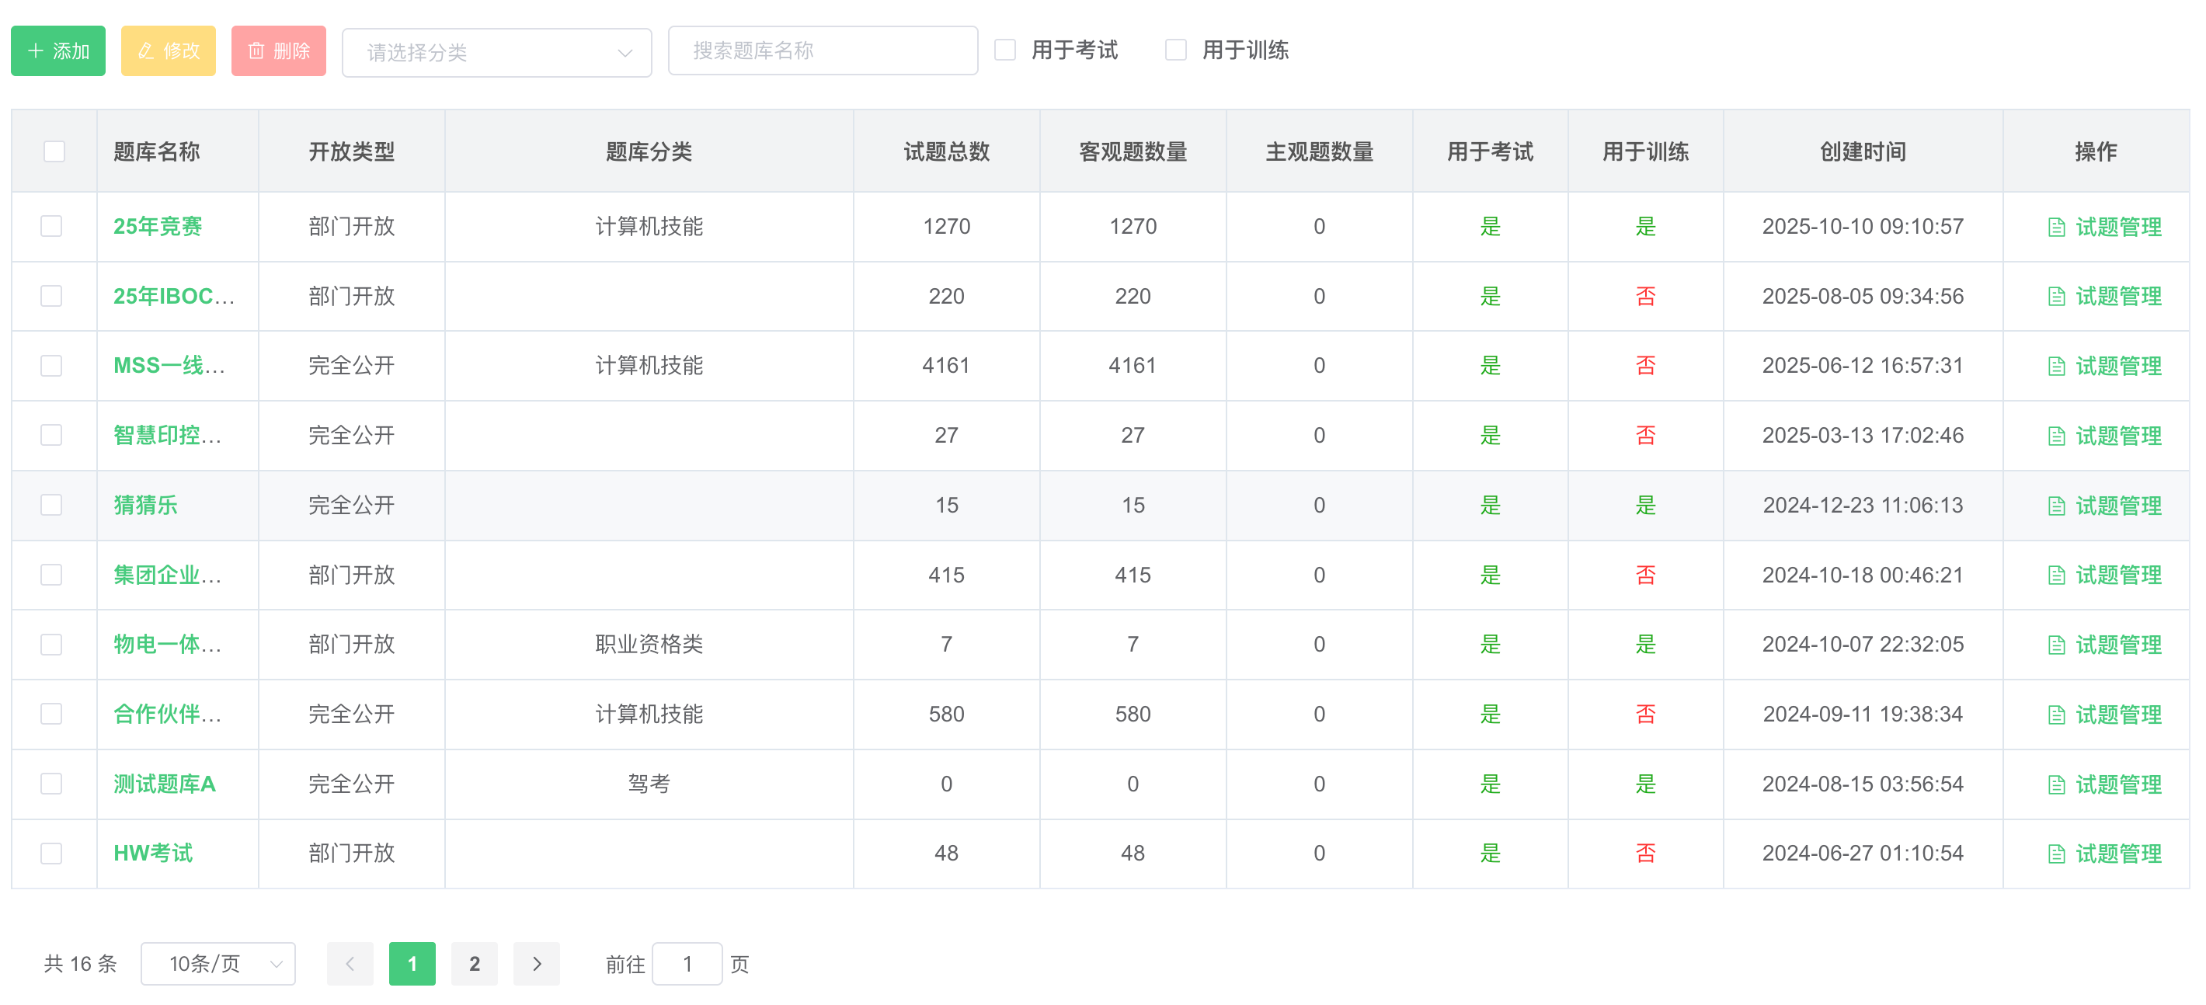Click the 删除 delete button

[279, 51]
